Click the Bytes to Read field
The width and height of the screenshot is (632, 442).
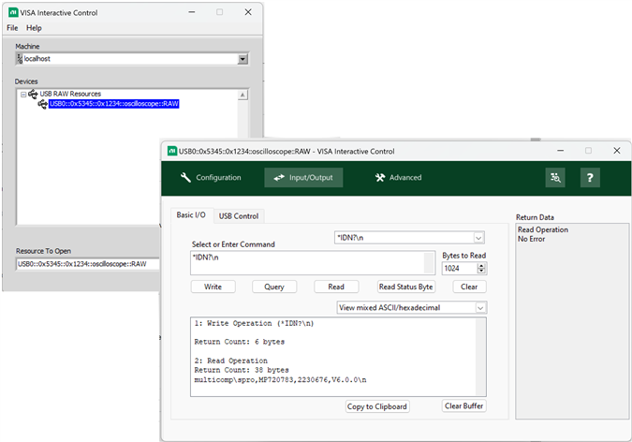(x=460, y=268)
